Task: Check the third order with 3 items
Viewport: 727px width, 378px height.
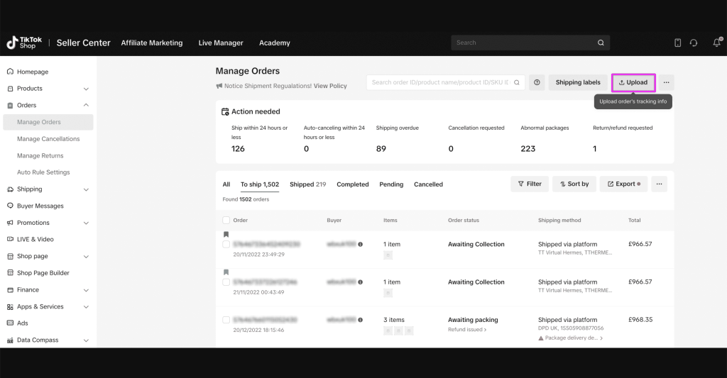Action: [x=226, y=320]
